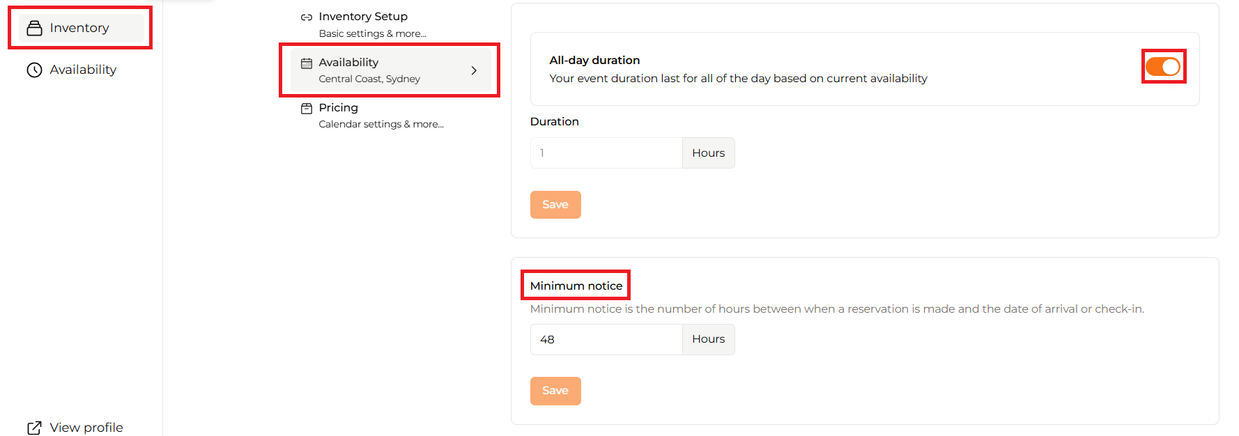
Task: Save the Minimum notice setting
Action: (555, 391)
